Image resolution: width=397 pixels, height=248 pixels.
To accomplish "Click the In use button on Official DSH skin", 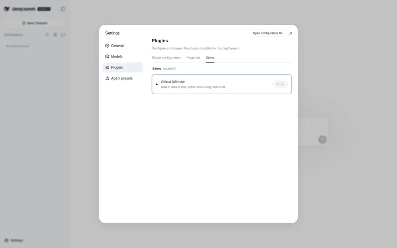I will click(280, 84).
